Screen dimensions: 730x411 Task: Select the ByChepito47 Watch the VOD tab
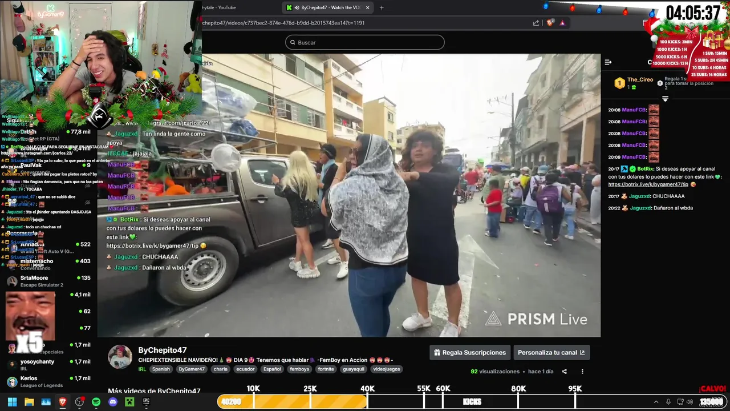[328, 7]
